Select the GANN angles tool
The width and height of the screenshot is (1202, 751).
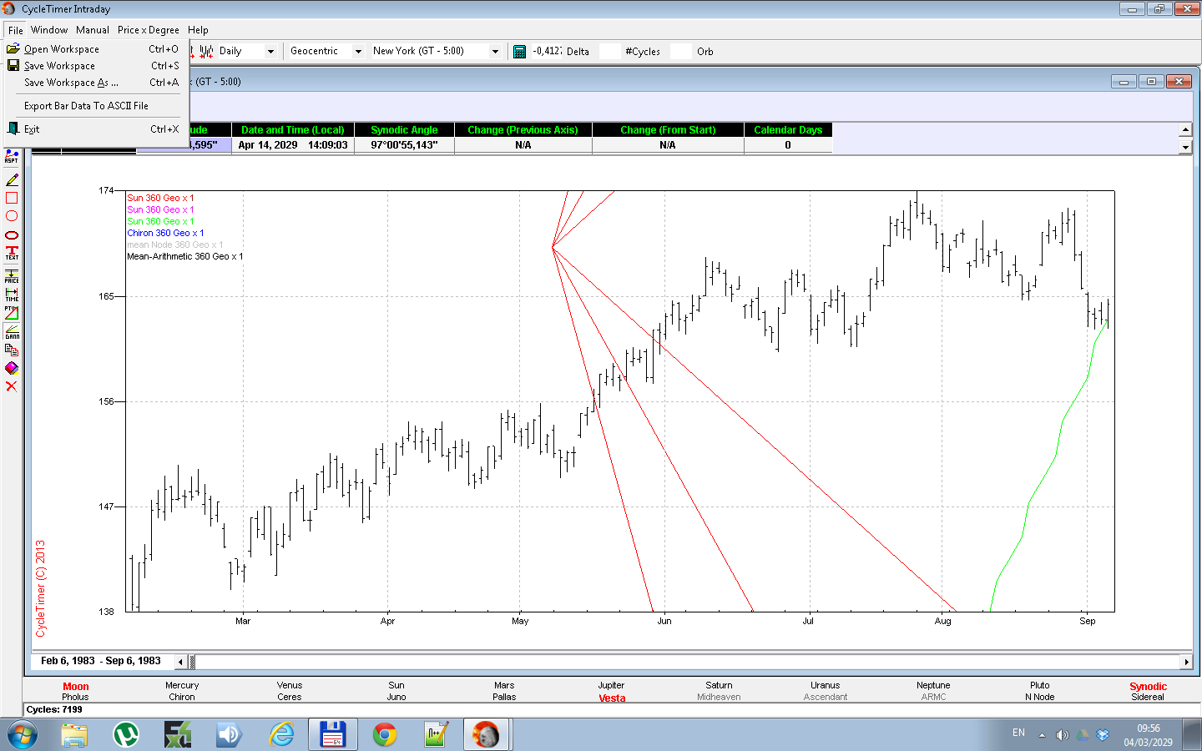12,332
